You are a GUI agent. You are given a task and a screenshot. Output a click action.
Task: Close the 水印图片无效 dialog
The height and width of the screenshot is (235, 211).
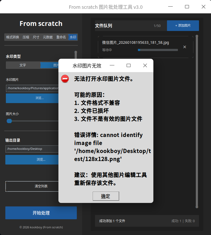tap(145, 65)
